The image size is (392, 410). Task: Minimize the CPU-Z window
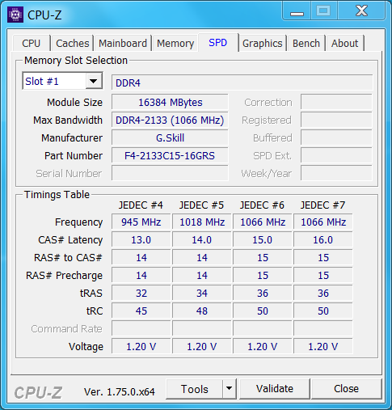(297, 11)
